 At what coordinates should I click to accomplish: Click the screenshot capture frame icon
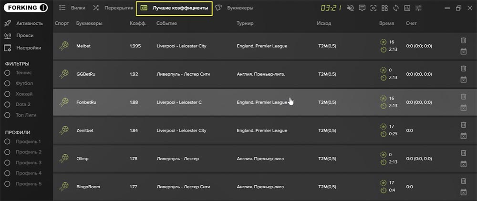coord(373,8)
